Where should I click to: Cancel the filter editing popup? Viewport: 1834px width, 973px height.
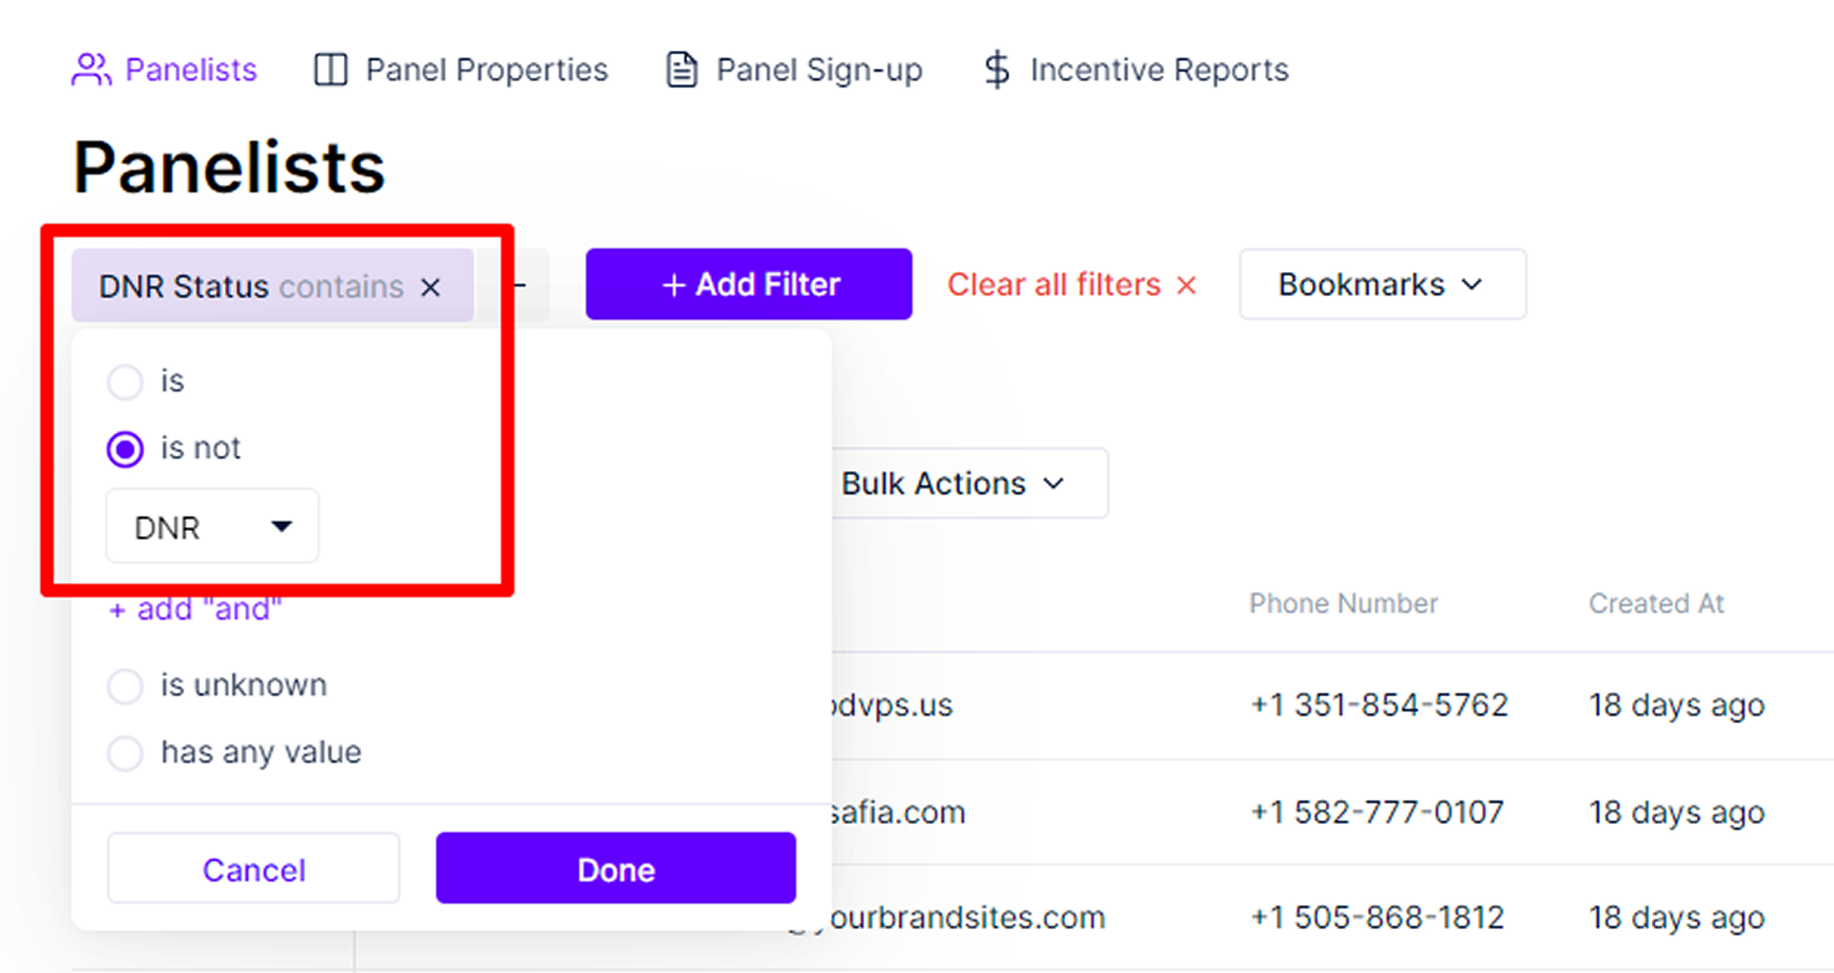(x=253, y=868)
